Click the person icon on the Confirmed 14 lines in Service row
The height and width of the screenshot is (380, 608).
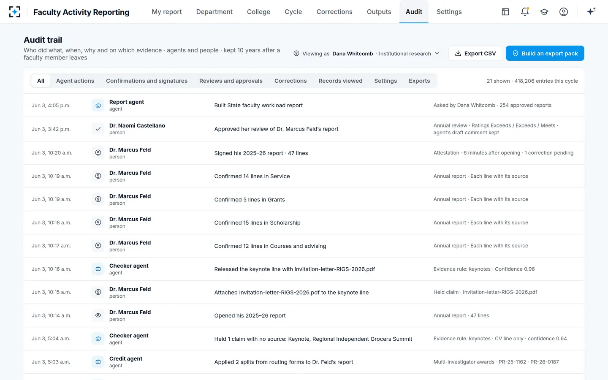[x=98, y=176]
